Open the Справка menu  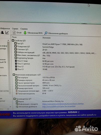(x=24, y=29)
